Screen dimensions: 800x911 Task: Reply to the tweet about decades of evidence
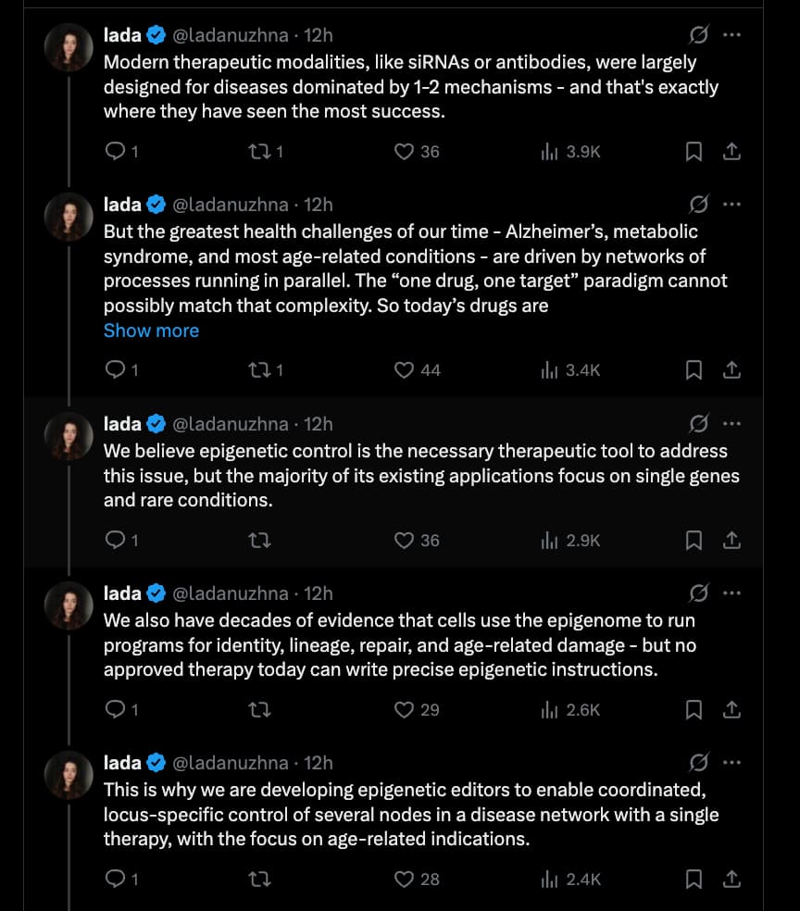115,710
